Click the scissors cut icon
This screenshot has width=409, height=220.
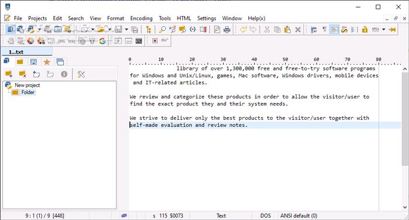pyautogui.click(x=266, y=29)
